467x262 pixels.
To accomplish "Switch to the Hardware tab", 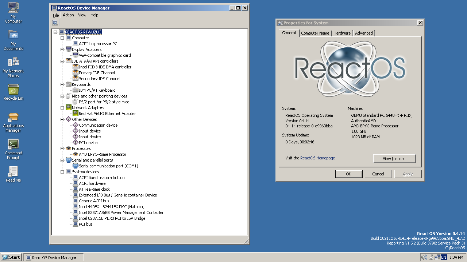I will 341,33.
